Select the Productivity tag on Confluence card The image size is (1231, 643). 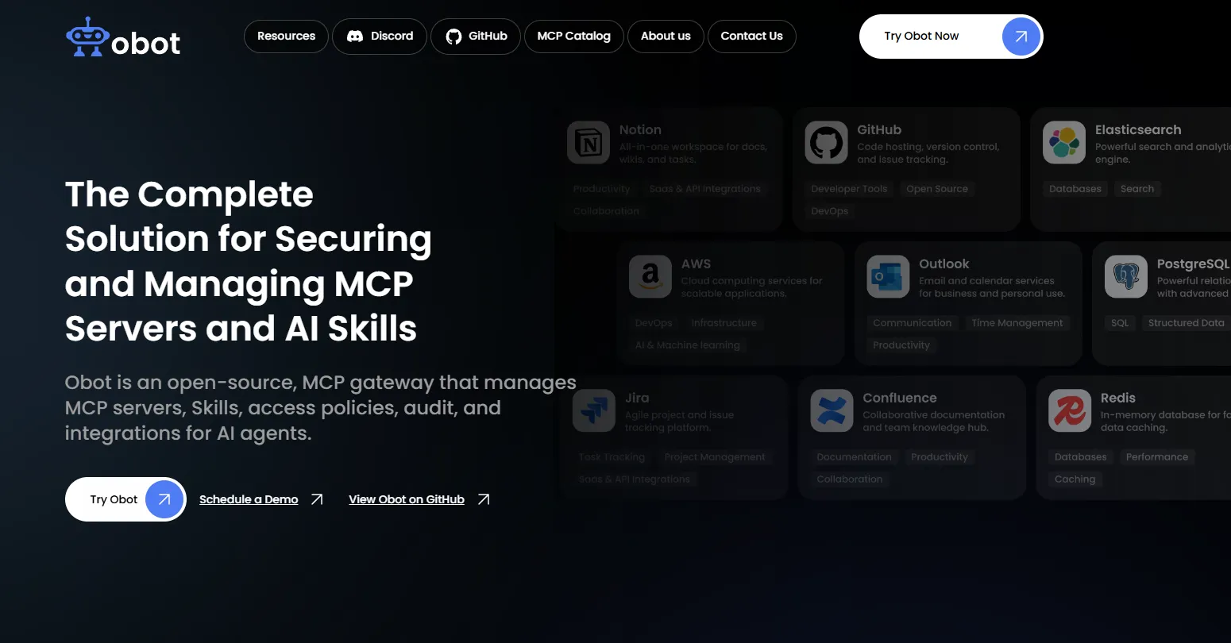tap(940, 457)
